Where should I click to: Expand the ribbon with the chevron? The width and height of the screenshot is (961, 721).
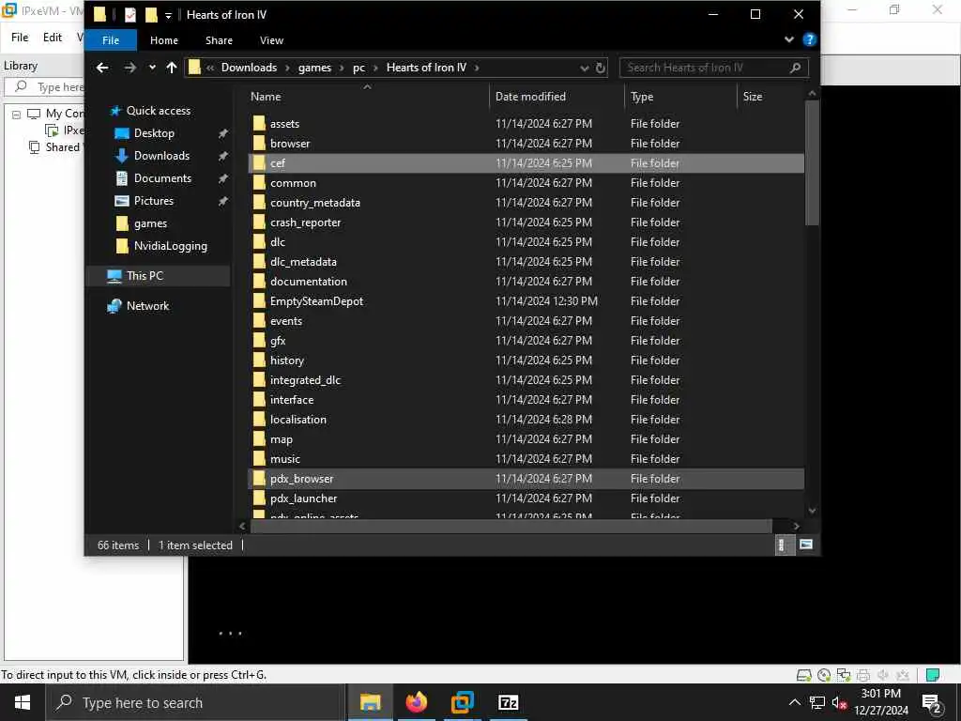click(788, 39)
